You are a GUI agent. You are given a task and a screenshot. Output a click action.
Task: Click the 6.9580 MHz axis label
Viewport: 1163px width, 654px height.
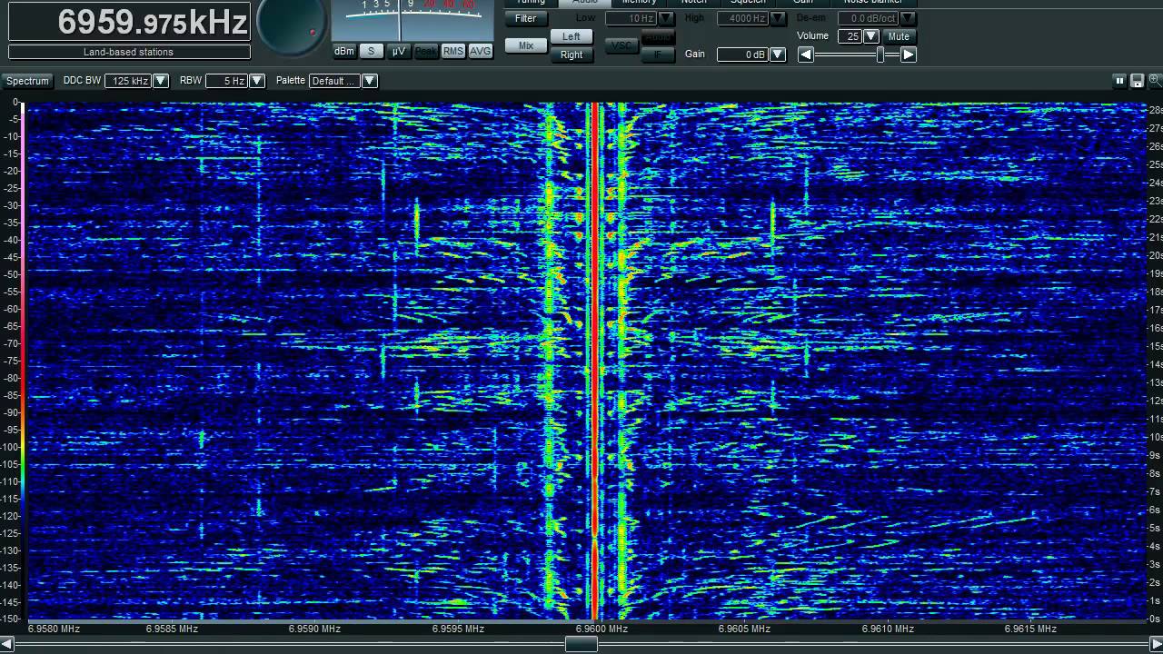coord(54,629)
